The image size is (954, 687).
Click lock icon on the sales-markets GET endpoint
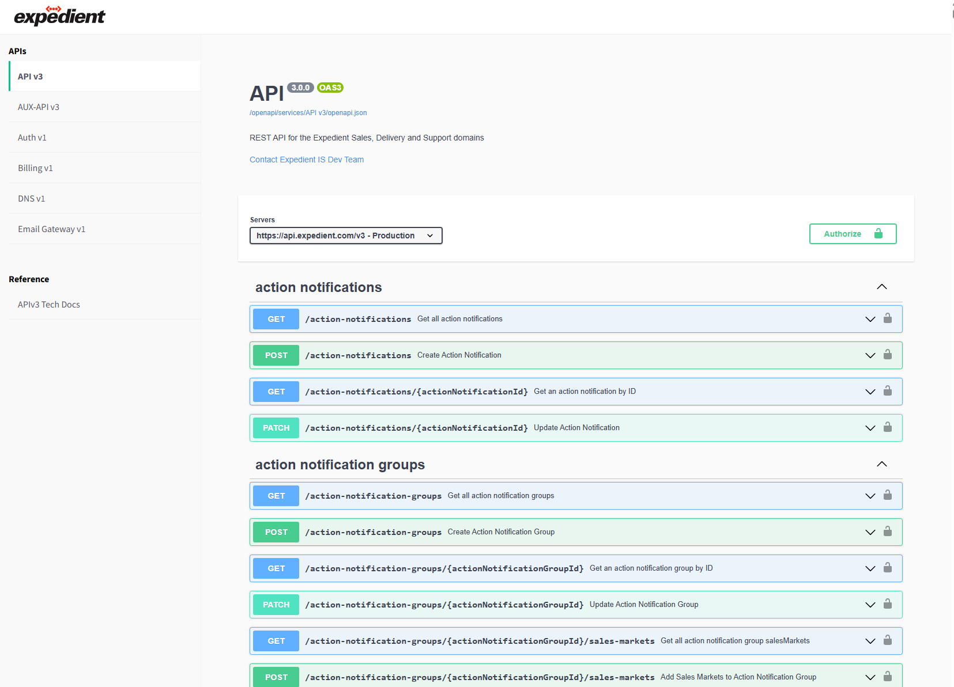click(x=888, y=640)
